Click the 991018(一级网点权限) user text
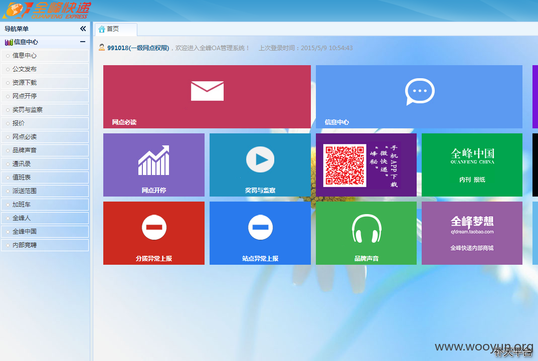This screenshot has height=361, width=538. 138,48
